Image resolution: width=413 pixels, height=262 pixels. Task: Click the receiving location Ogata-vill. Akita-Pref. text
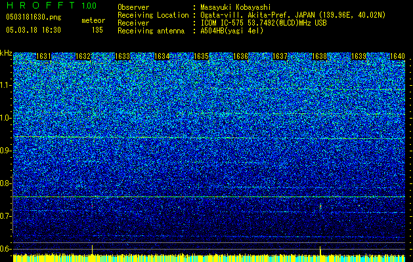(x=293, y=15)
